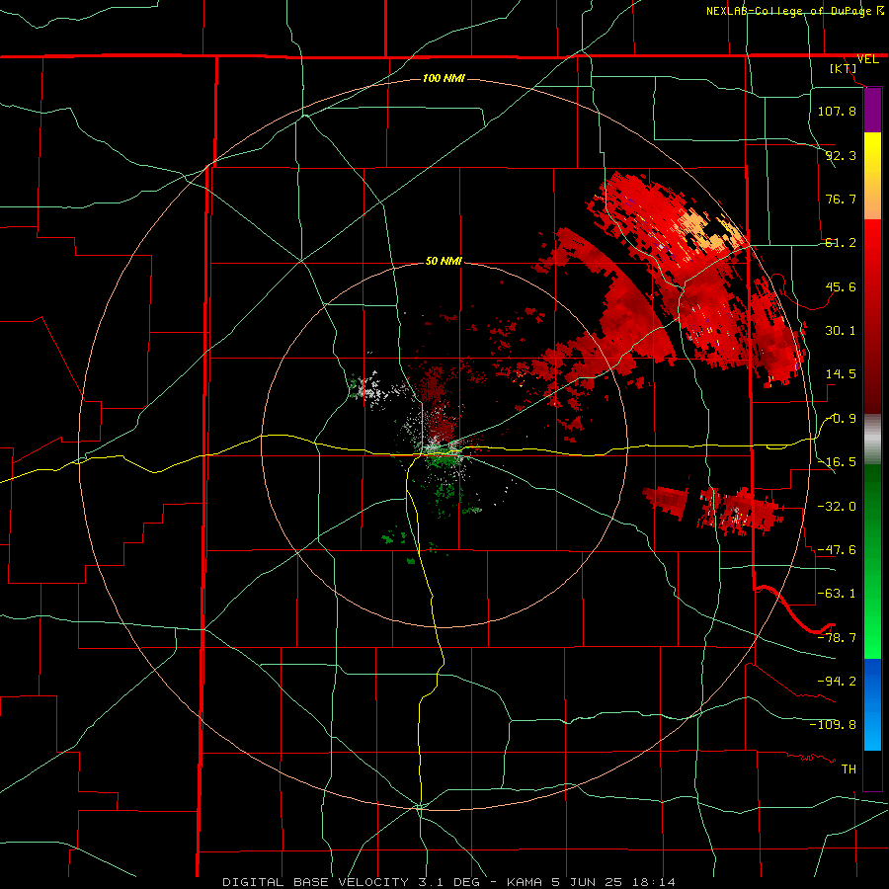Click the 92.3 legend value
Screen dimensions: 889x889
click(841, 155)
